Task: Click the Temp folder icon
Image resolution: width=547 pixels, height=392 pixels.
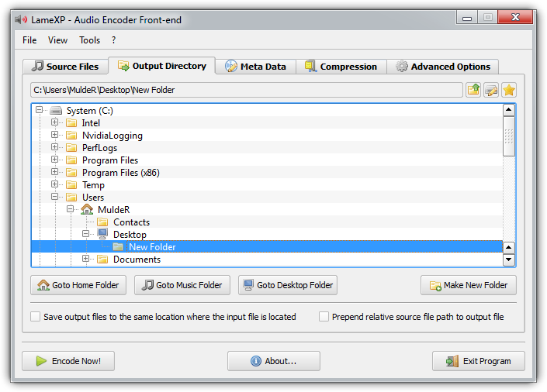Action: [x=71, y=184]
